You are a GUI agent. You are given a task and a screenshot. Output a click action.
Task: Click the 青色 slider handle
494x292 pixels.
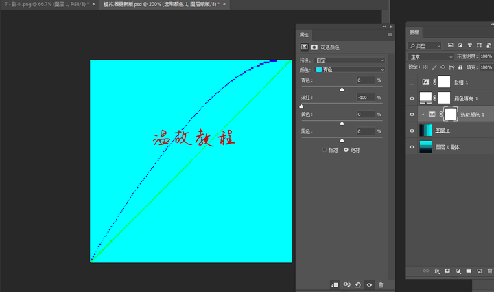(342, 89)
